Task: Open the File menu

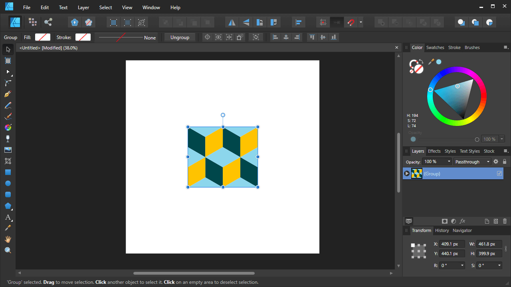Action: coord(27,7)
